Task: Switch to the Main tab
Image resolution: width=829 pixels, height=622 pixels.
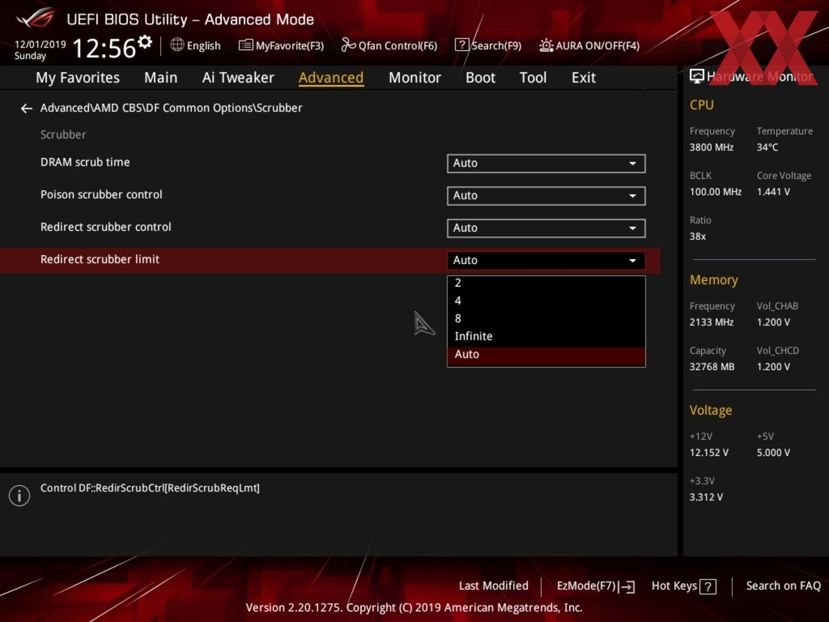Action: (x=161, y=78)
